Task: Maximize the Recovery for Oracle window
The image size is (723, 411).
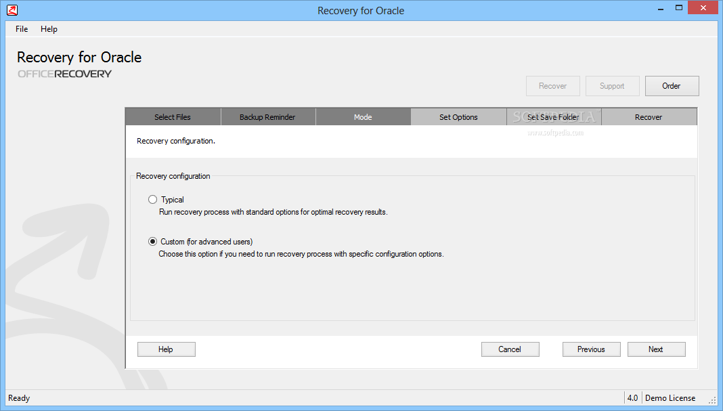Action: pos(679,8)
